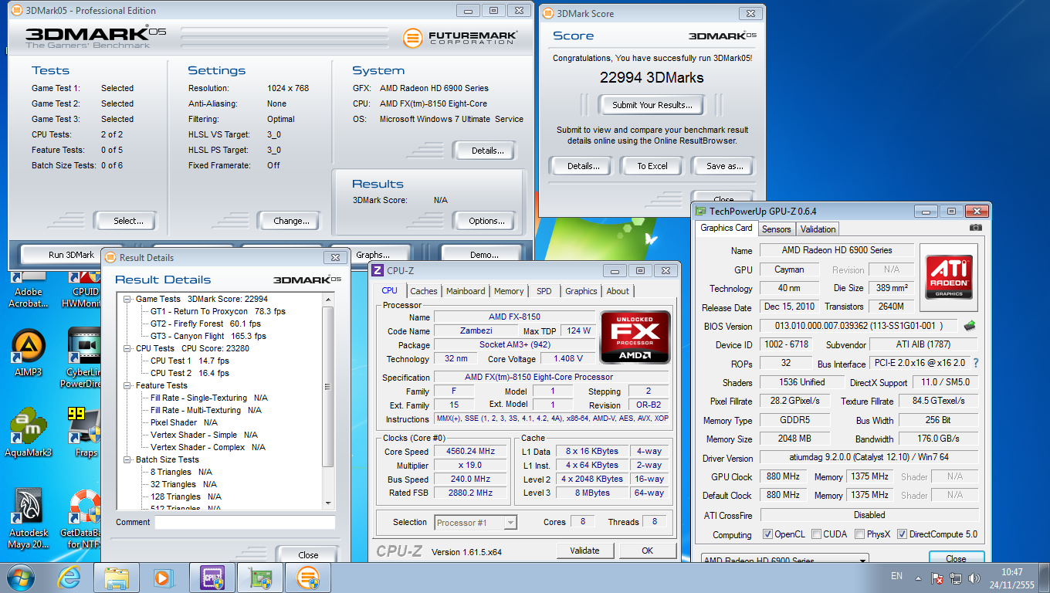Open the Fraps desktop shortcut
1050x593 pixels.
click(86, 432)
